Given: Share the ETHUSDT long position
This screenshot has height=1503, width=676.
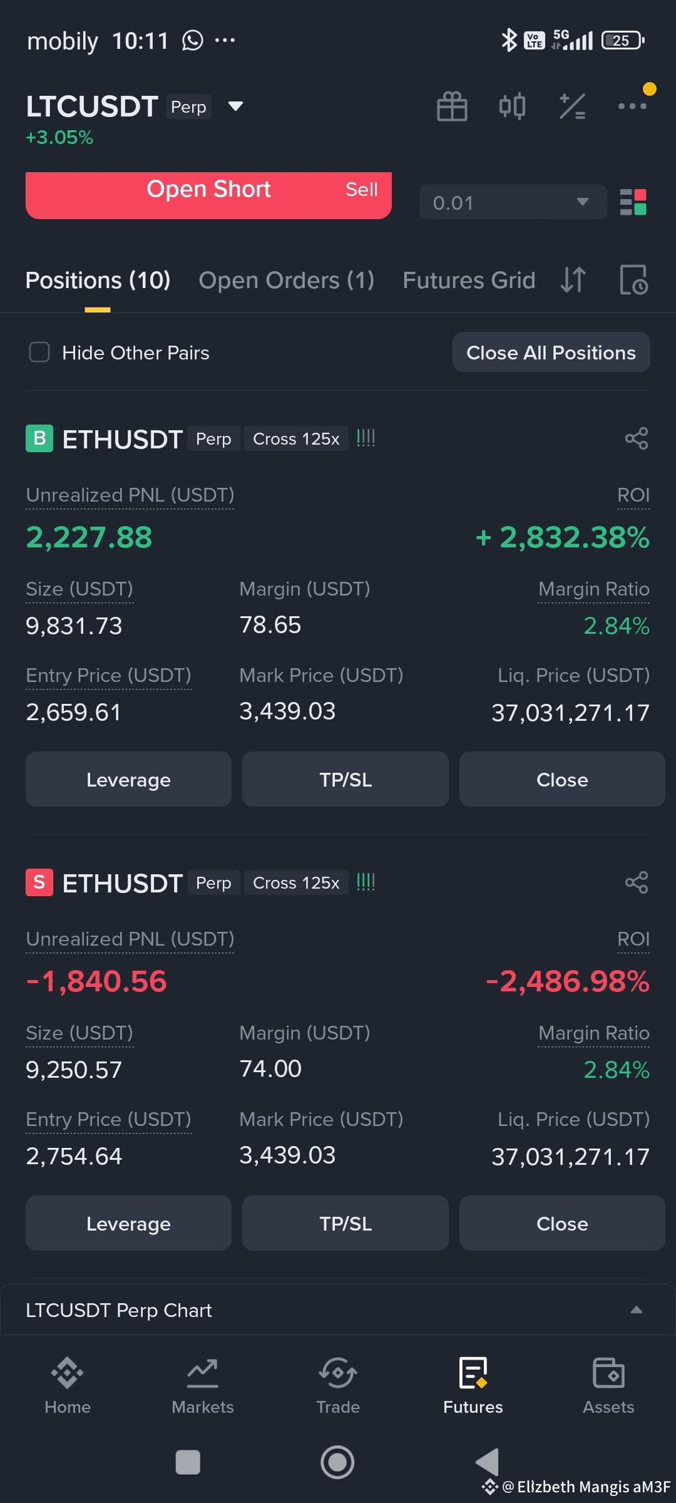Looking at the screenshot, I should point(637,438).
